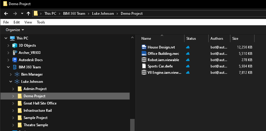Image resolution: width=266 pixels, height=131 pixels.
Task: Click cloud status icon for Robot.iam.viewable
Action: click(188, 60)
